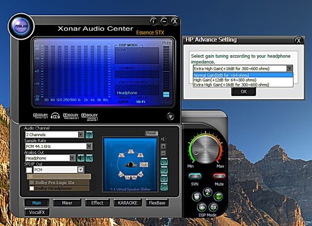Click speaker volume icon above the plus button
The image size is (312, 226).
(x=164, y=139)
